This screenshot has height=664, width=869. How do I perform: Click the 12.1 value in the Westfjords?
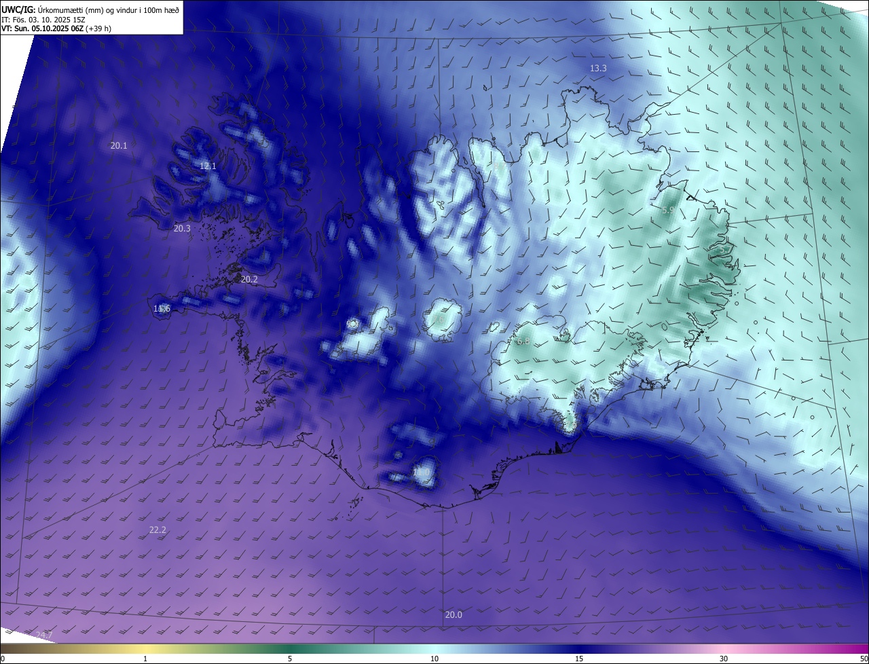tap(208, 166)
